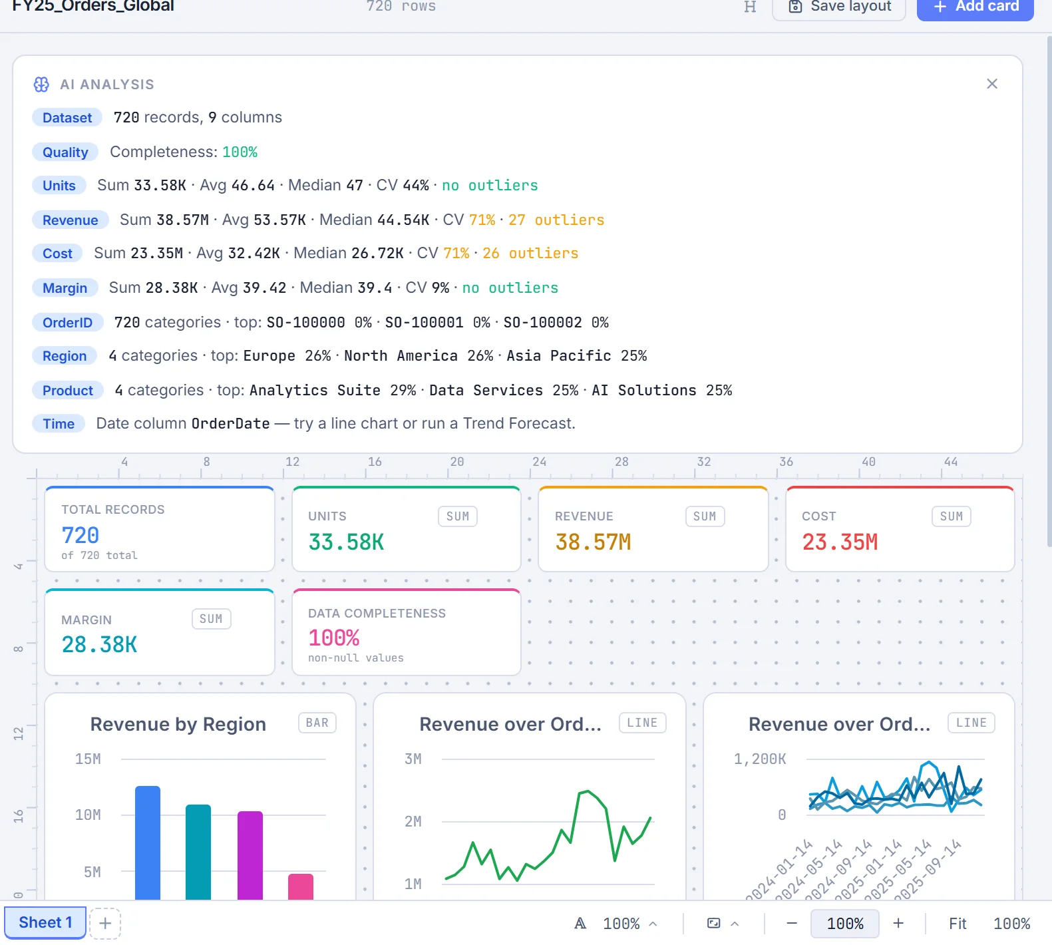This screenshot has width=1052, height=945.
Task: Click the aspect frame icon in bottom bar
Action: click(x=713, y=923)
